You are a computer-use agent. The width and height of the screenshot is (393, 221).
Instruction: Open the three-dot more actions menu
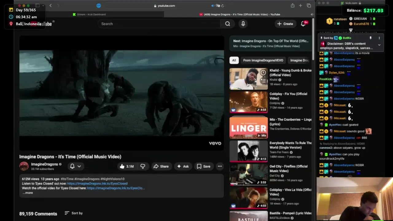point(220,166)
